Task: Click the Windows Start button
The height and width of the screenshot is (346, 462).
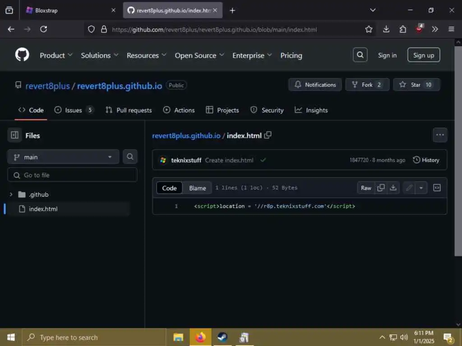Action: click(x=11, y=337)
